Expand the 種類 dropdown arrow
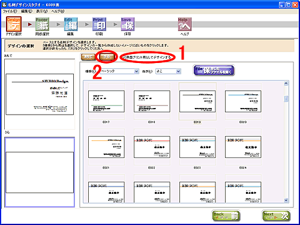The height and width of the screenshot is (225, 300). [x=136, y=71]
